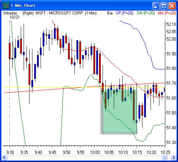Minimize the 1 Min. Chart window
The image size is (178, 162).
pyautogui.click(x=156, y=6)
